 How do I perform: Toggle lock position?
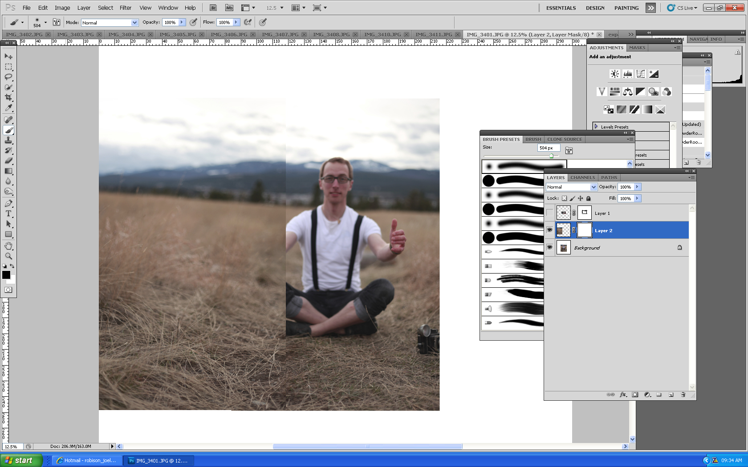(580, 198)
